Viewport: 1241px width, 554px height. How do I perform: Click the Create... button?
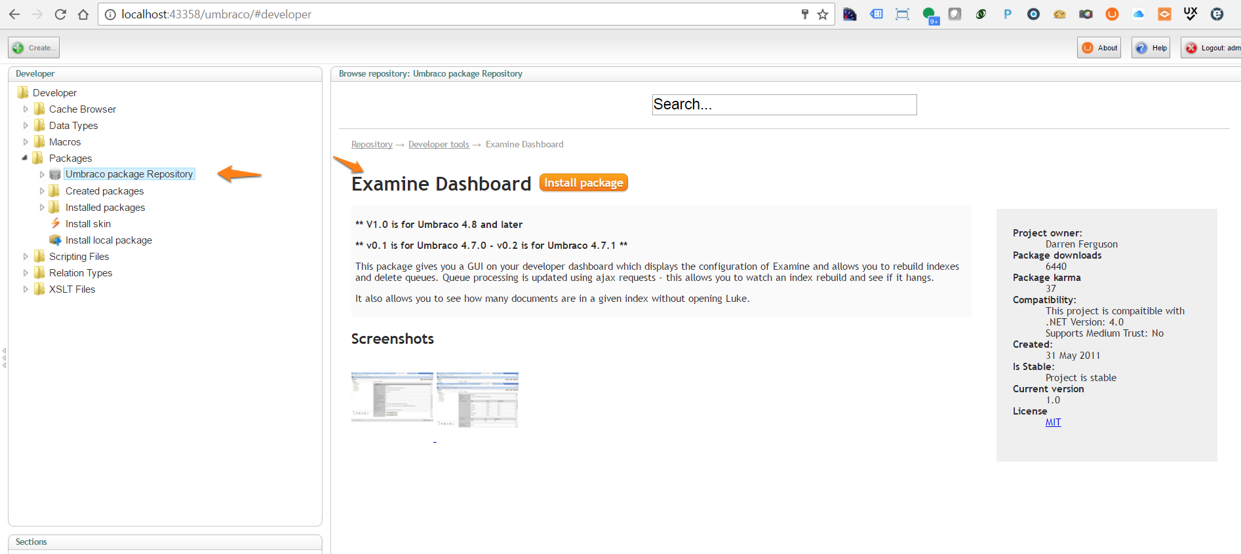pos(34,48)
